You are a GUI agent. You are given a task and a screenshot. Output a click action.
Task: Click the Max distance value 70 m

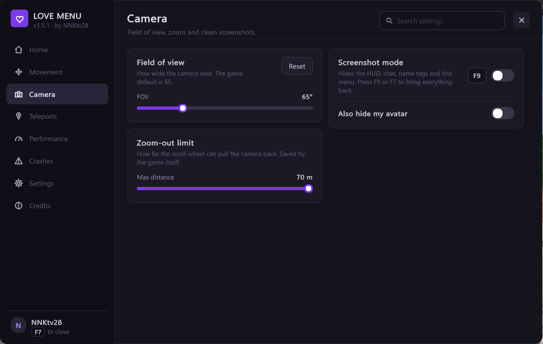pyautogui.click(x=304, y=177)
